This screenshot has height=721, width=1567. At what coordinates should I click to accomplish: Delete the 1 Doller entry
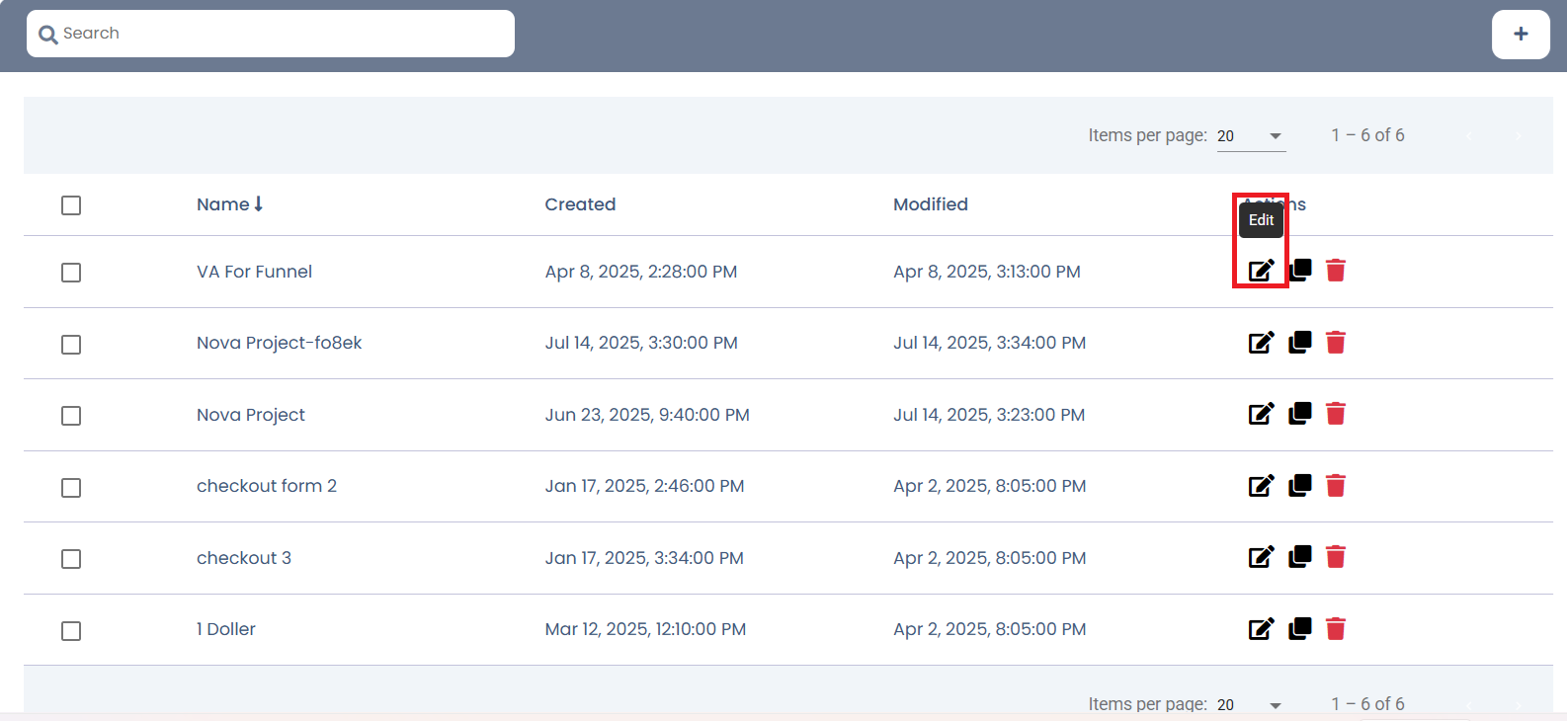pyautogui.click(x=1336, y=629)
